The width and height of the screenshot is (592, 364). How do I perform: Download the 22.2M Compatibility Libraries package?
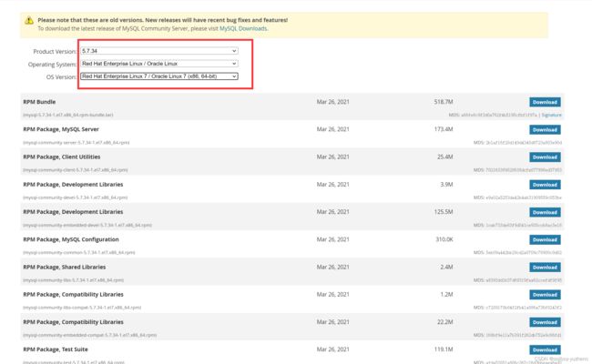[545, 322]
